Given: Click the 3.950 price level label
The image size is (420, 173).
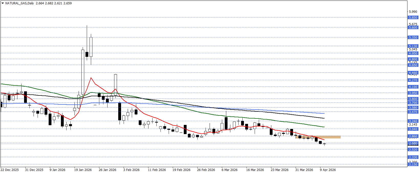Looking at the screenshot, I should point(413,93).
